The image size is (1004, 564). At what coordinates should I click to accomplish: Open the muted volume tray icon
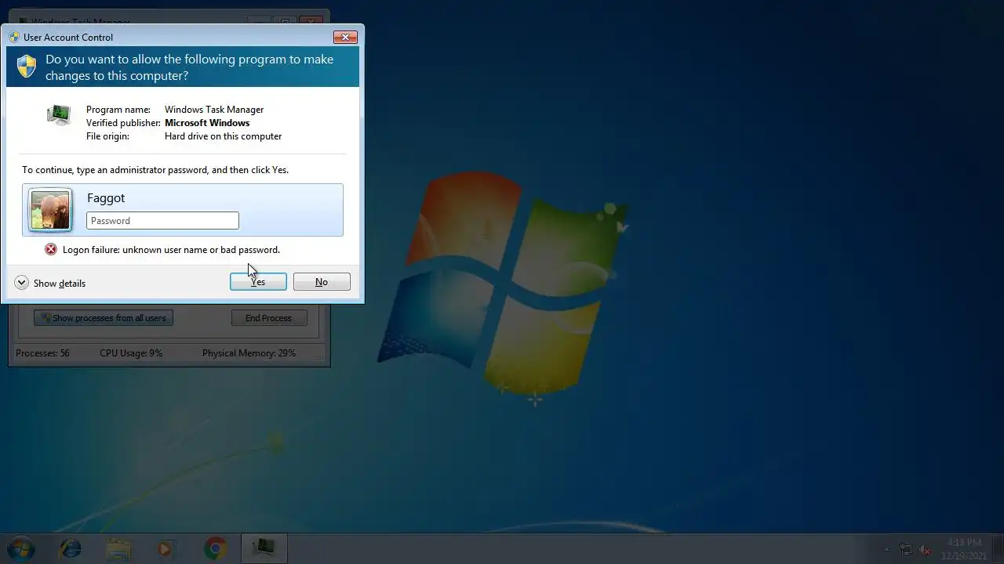pos(926,550)
